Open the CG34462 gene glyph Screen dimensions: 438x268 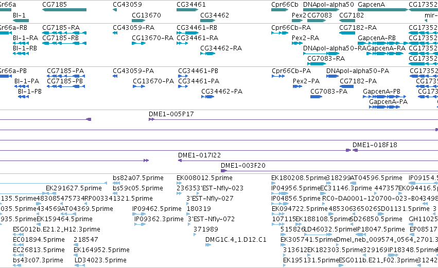point(208,21)
